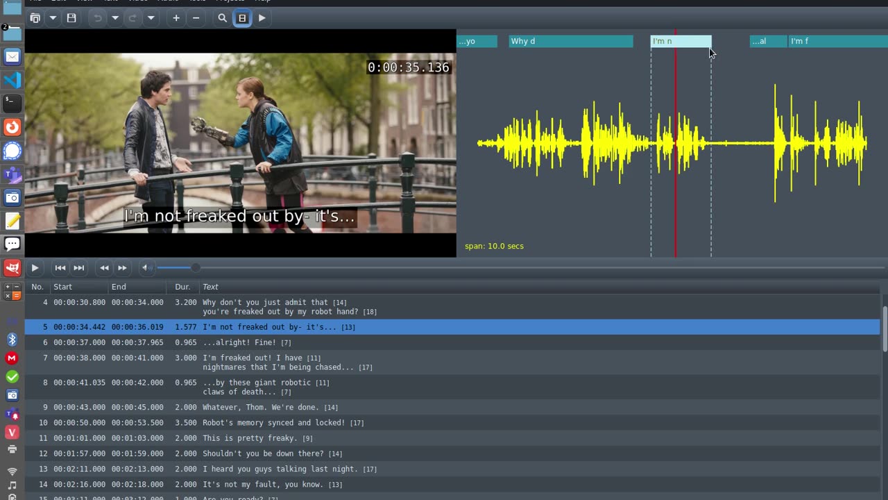
Task: Open the screenshot camera app in dock
Action: tap(12, 198)
